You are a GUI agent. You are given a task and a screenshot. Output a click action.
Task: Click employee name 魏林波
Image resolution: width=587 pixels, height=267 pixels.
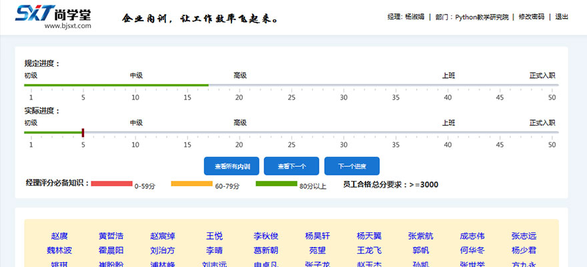pos(59,251)
